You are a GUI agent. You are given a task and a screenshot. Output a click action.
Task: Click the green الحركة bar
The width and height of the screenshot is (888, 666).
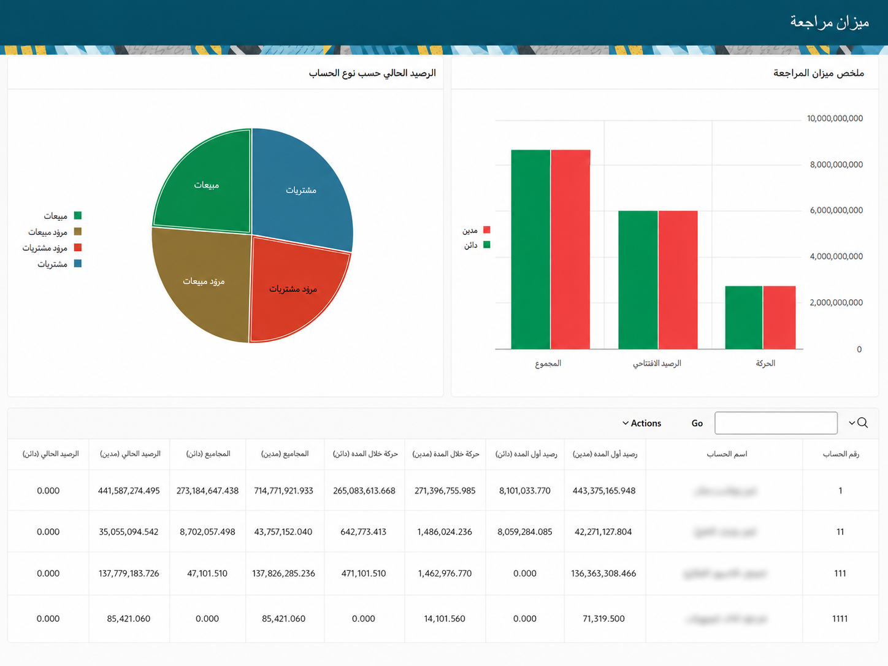(743, 318)
